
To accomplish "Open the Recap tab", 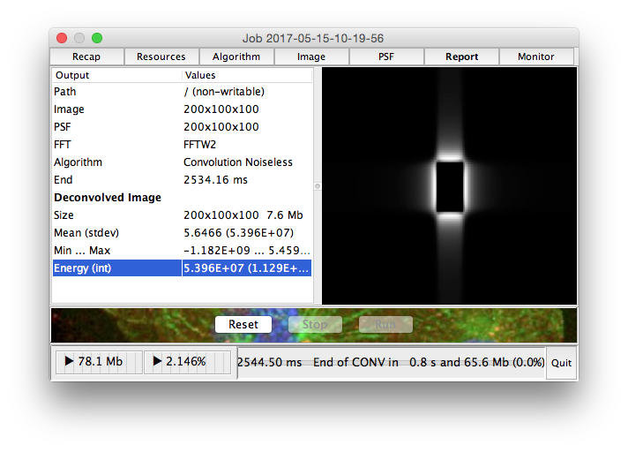I will (86, 56).
